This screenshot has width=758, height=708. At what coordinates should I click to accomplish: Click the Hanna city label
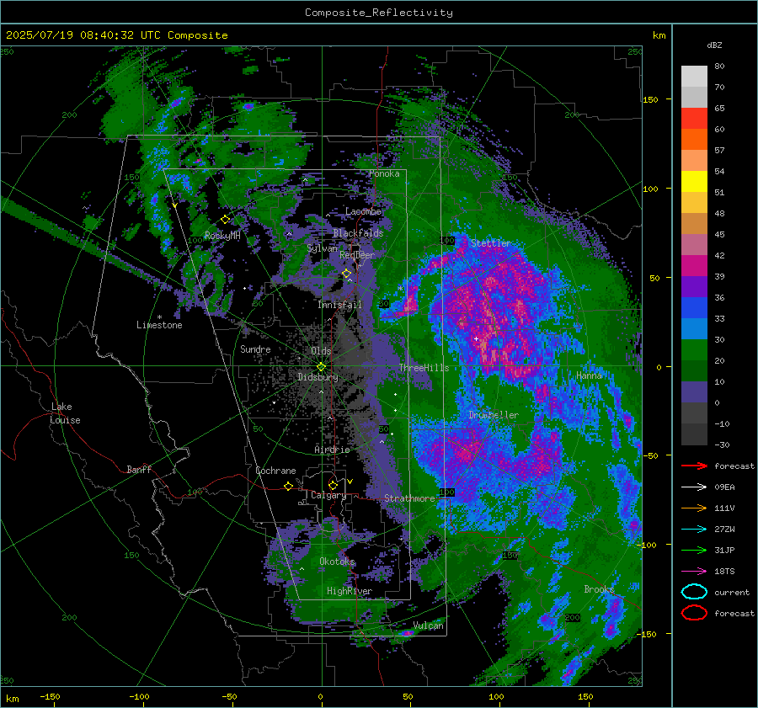pyautogui.click(x=589, y=375)
